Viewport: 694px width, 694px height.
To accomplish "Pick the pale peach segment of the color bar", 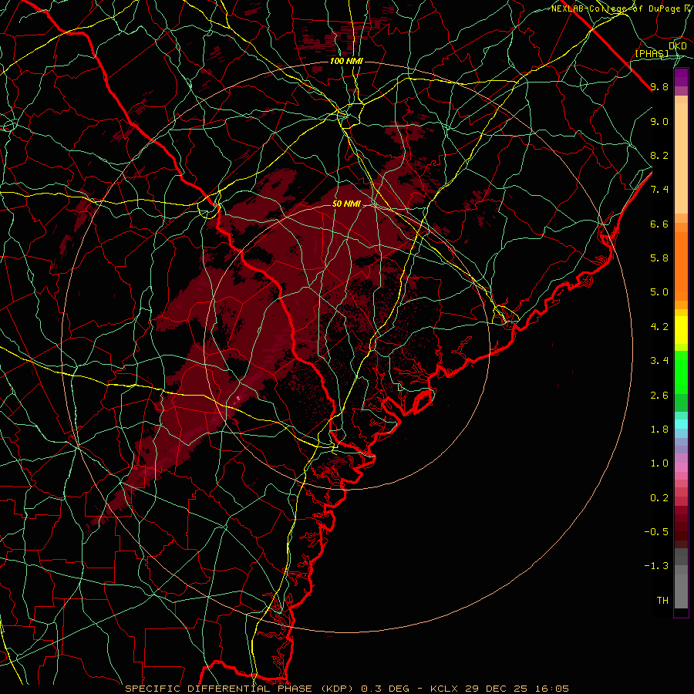I will (681, 158).
